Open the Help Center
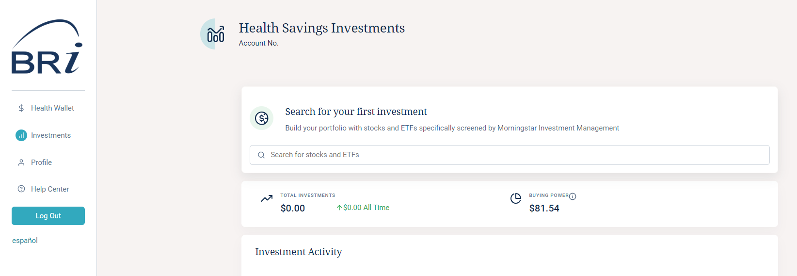Image resolution: width=797 pixels, height=276 pixels. coord(50,189)
